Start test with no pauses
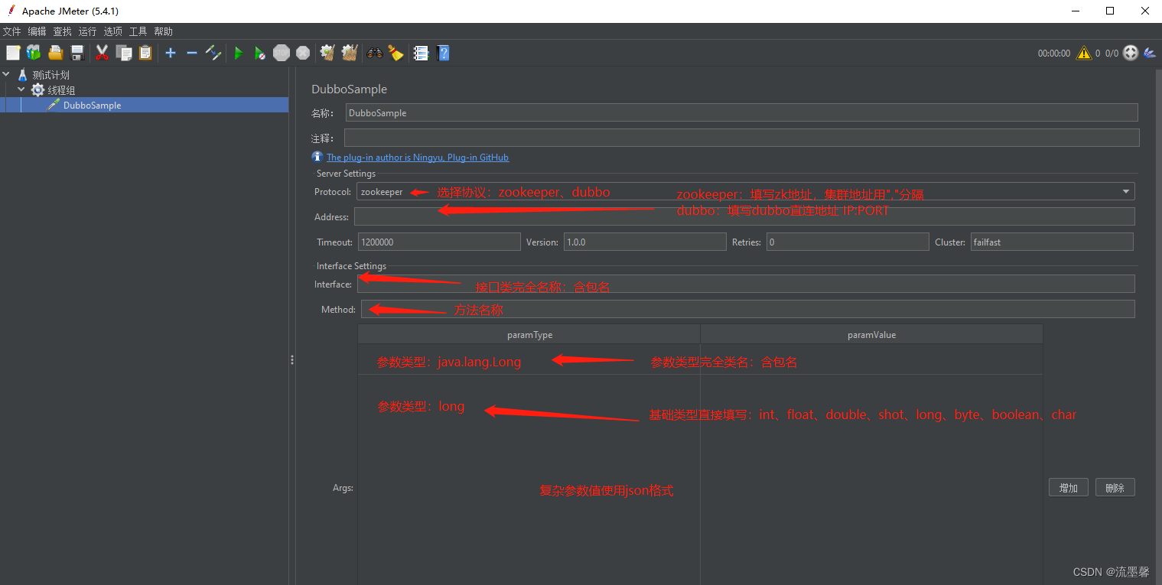1162x585 pixels. (260, 53)
